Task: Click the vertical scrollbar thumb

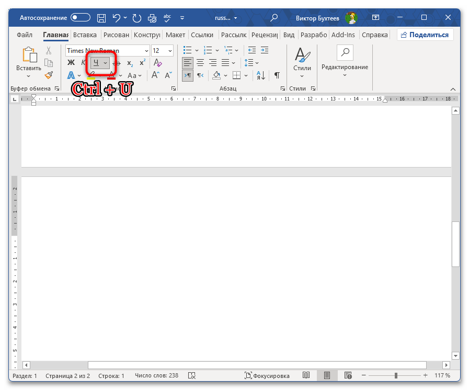Action: click(455, 244)
